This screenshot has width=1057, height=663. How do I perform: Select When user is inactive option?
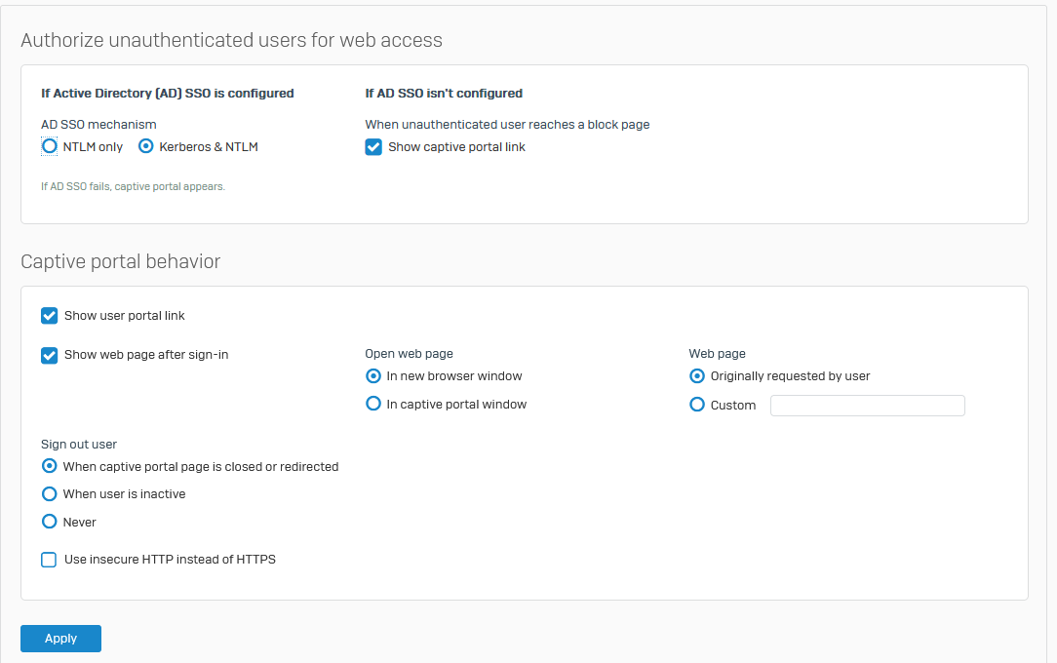point(49,494)
